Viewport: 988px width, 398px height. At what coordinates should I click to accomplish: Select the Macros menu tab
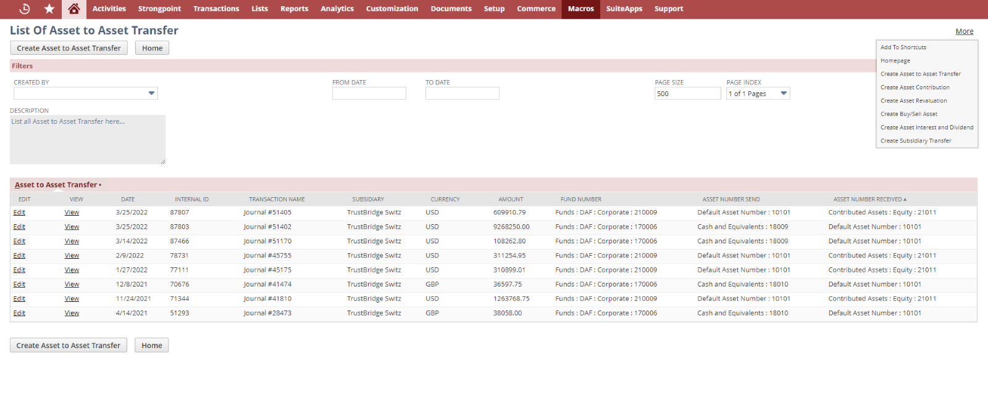tap(580, 9)
